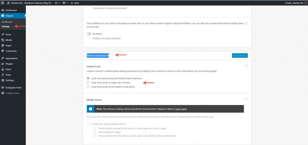Open the + New content dropdown
This screenshot has height=145, width=308.
tap(75, 3)
